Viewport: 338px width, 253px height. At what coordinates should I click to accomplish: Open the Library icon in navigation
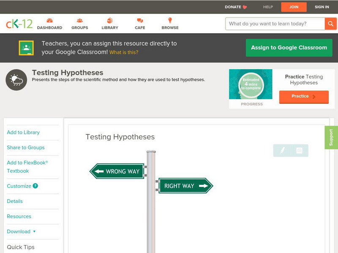110,21
